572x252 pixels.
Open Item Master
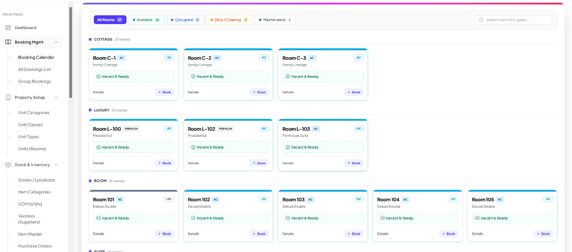30,234
